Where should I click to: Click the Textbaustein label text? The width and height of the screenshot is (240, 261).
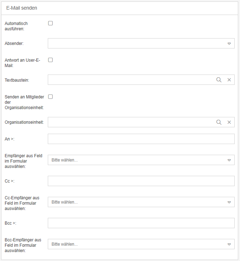coord(17,80)
